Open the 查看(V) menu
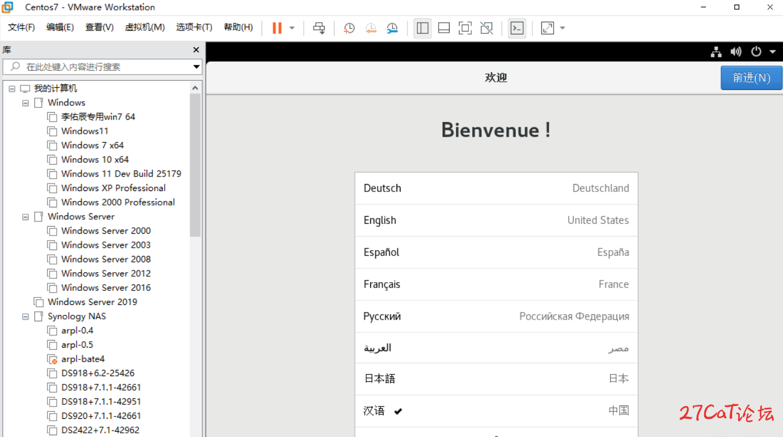 99,27
